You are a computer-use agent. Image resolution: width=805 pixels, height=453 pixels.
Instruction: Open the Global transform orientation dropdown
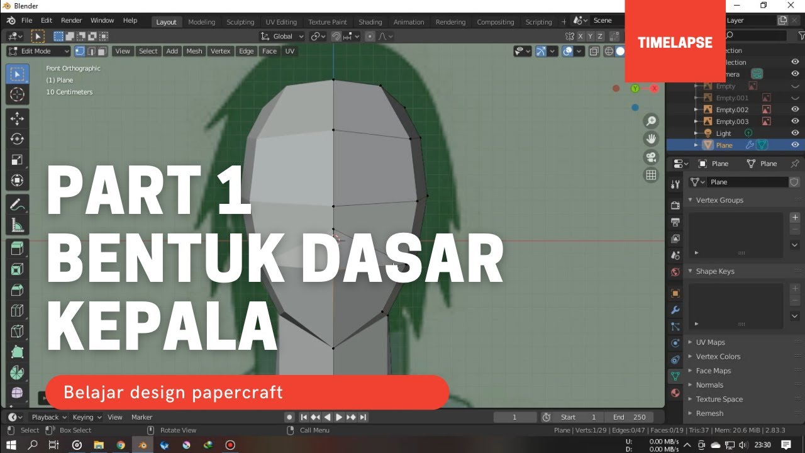282,36
